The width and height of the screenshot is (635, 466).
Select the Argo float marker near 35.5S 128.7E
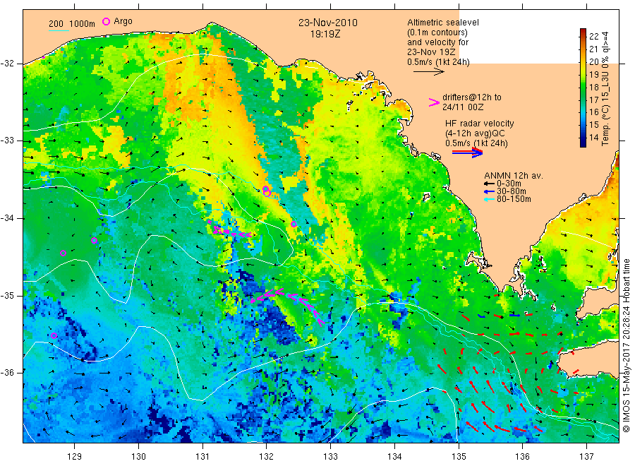click(54, 335)
